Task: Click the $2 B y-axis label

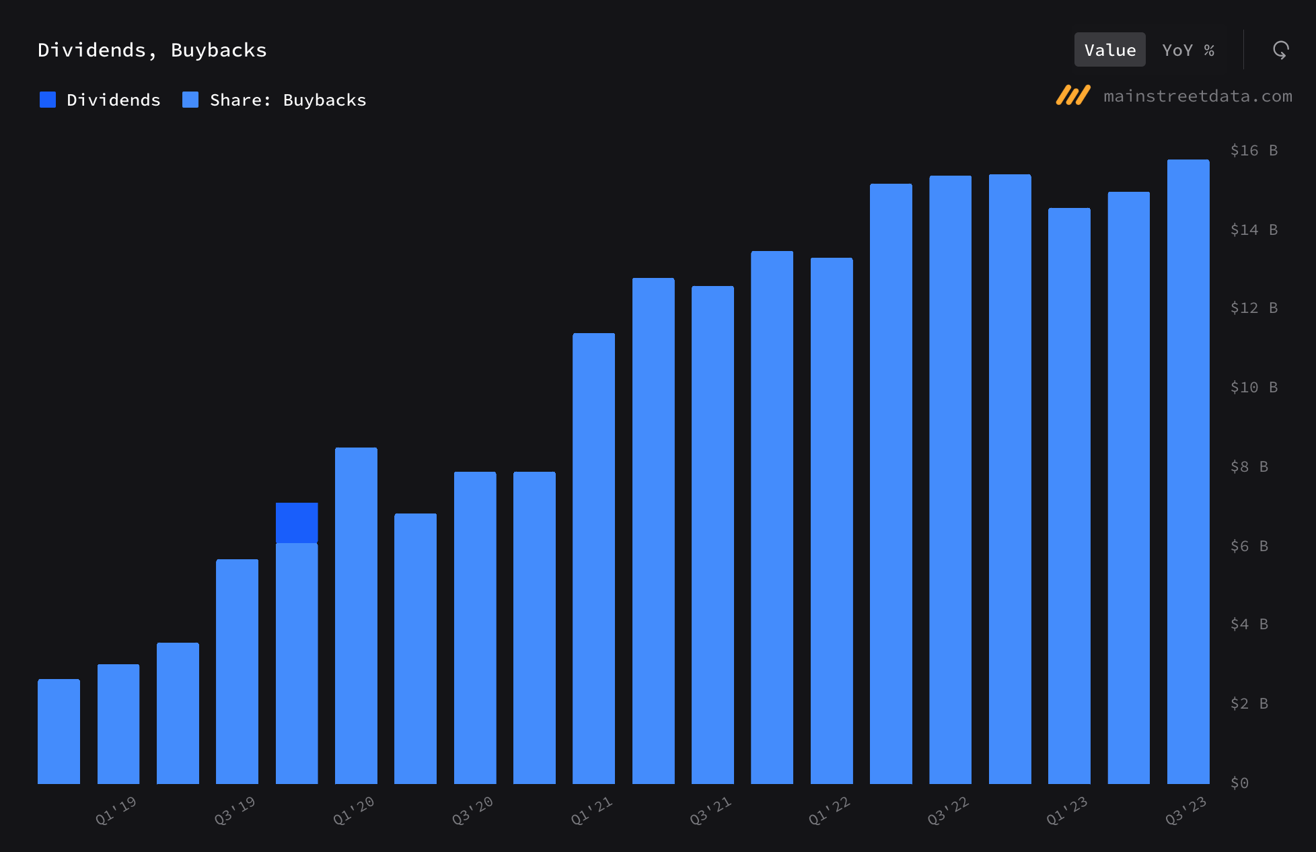Action: pos(1249,703)
